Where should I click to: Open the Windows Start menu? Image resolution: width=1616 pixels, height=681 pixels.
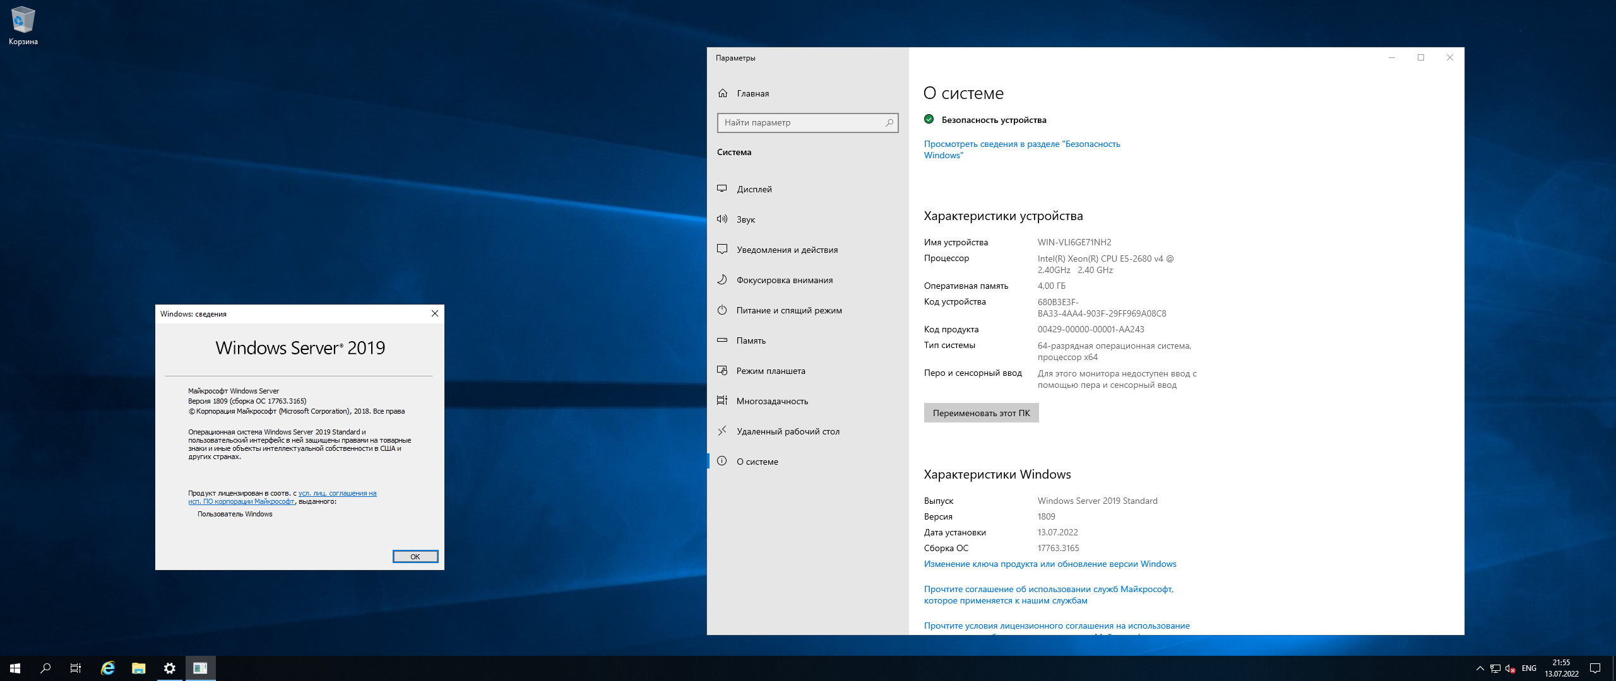(15, 668)
